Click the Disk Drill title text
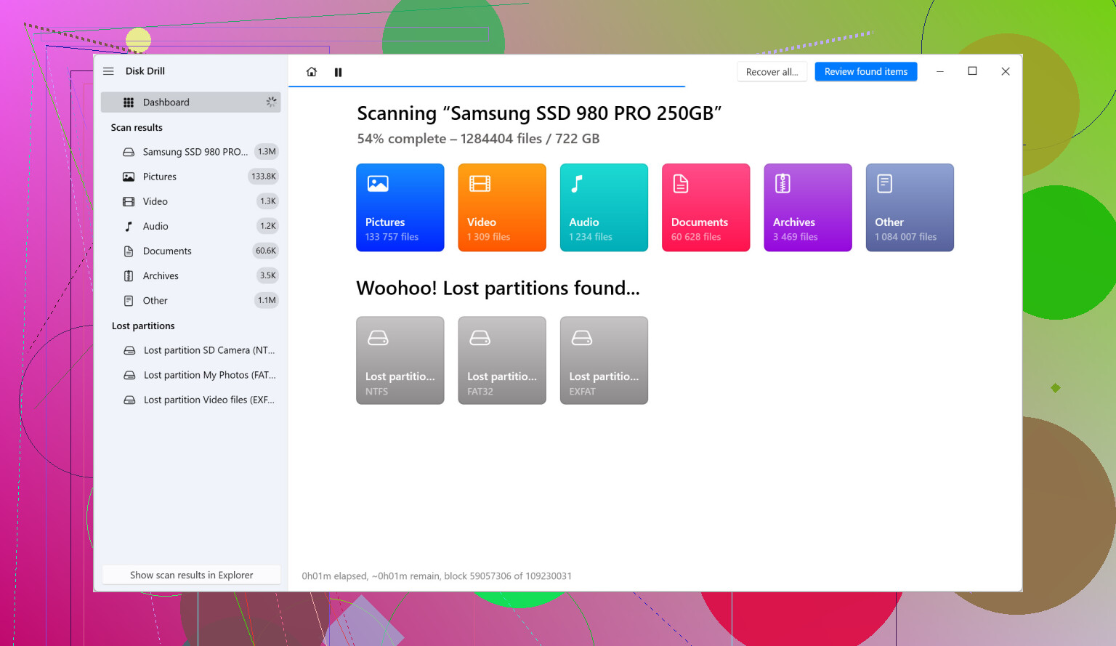Image resolution: width=1116 pixels, height=646 pixels. click(145, 71)
